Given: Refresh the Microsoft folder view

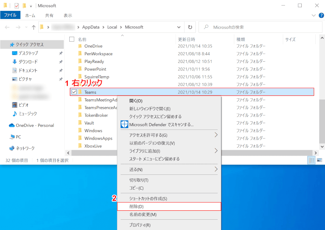Looking at the screenshot, I should coord(190,27).
